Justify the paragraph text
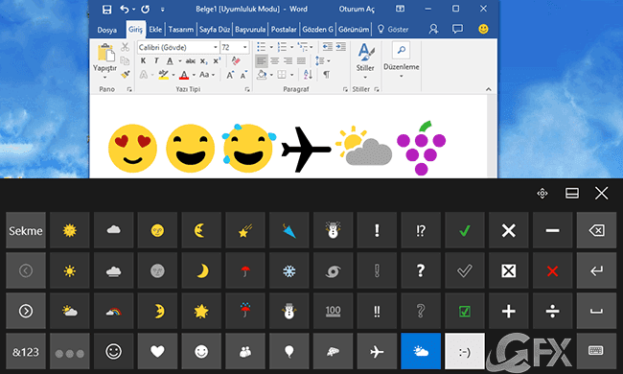Image resolution: width=623 pixels, height=374 pixels. pyautogui.click(x=302, y=60)
